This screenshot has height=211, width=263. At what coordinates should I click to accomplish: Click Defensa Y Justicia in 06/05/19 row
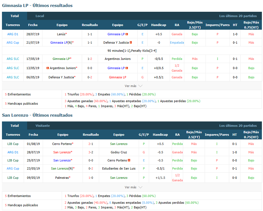click(61, 77)
